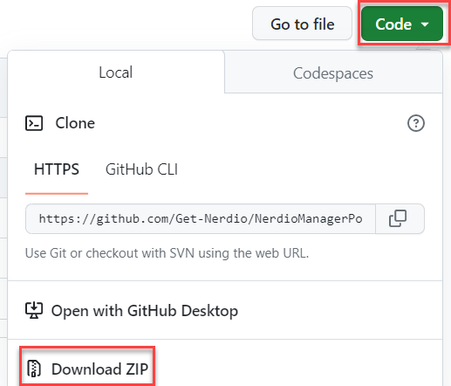This screenshot has height=386, width=451.
Task: Select the HTTPS clone option
Action: (57, 169)
